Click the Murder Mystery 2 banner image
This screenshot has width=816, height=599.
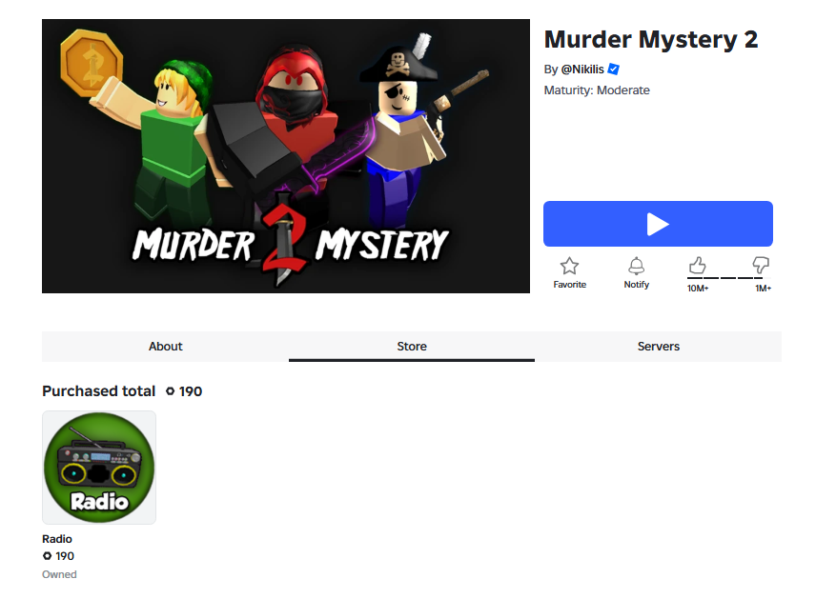click(286, 156)
